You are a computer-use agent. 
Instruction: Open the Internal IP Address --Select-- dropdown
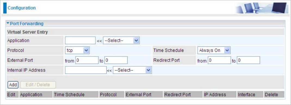point(132,70)
